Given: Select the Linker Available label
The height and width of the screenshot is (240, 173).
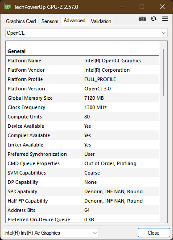Looking at the screenshot, I should tap(25, 145).
